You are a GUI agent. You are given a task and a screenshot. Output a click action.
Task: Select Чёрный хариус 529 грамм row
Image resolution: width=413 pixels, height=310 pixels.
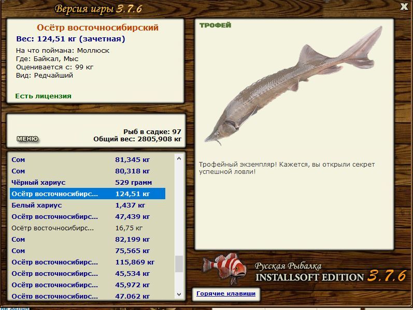(x=88, y=182)
